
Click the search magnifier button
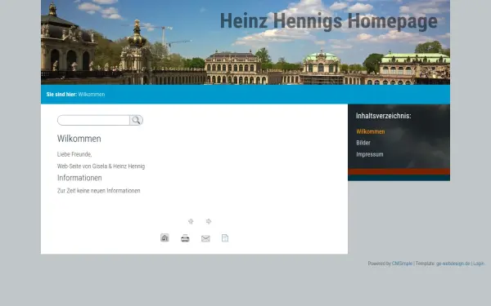pyautogui.click(x=136, y=120)
